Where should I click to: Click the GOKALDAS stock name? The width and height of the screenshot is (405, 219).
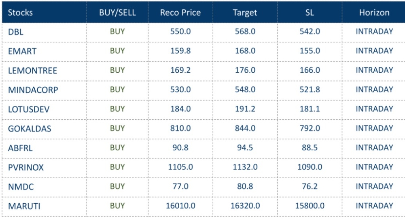28,129
